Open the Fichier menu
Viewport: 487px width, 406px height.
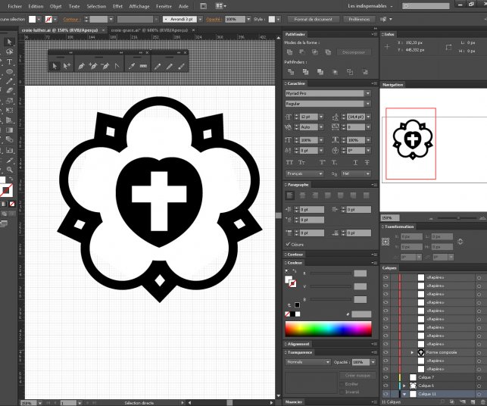[14, 6]
